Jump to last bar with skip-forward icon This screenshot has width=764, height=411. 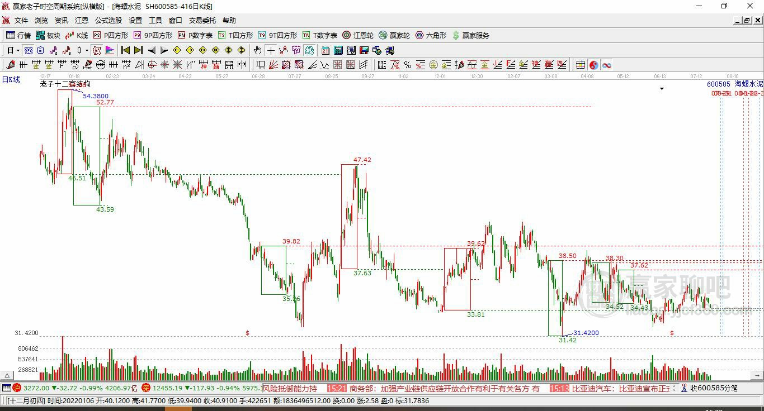(138, 50)
